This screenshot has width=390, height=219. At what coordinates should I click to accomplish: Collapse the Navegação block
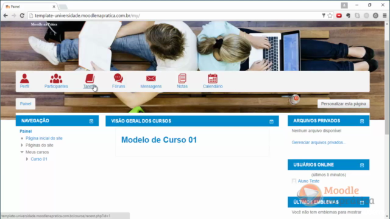coord(91,121)
